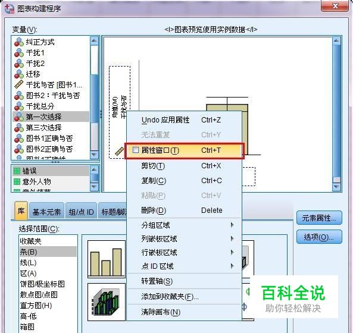This screenshot has width=353, height=333.
Task: Toggle the 属性窗口(T) checkbox in the context menu
Action: click(x=136, y=150)
